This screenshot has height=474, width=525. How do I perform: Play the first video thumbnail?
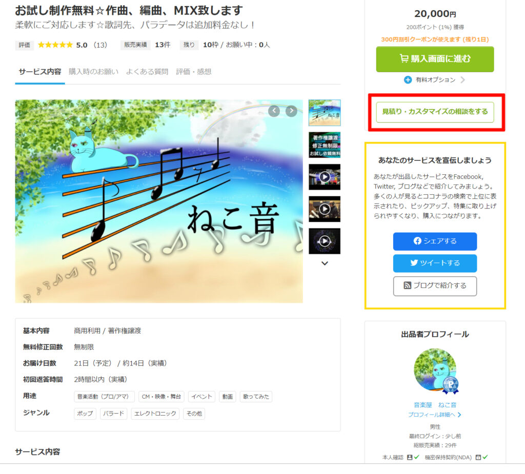(325, 177)
